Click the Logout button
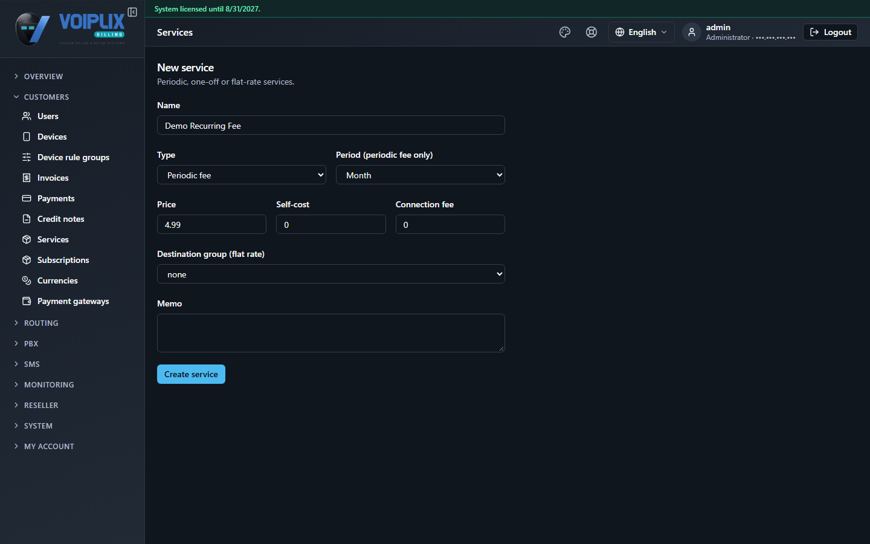This screenshot has height=544, width=870. pos(830,32)
